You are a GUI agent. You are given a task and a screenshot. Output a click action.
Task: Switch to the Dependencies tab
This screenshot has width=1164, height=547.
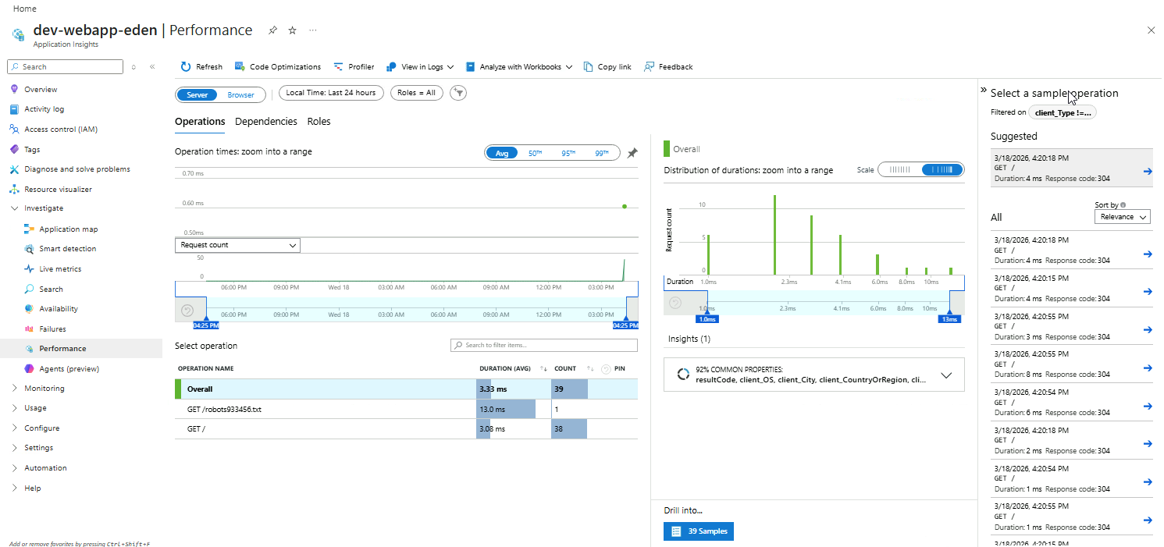265,122
